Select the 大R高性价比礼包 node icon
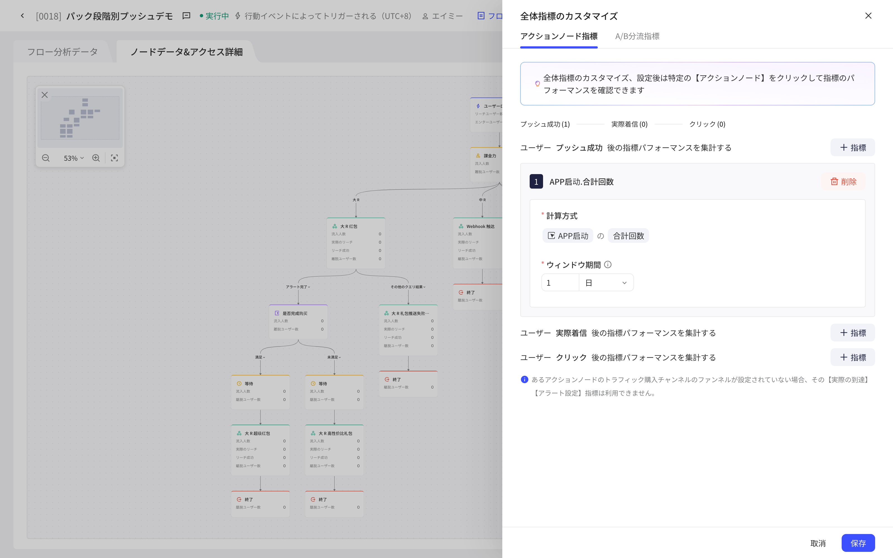Screen dimensions: 893x558 pyautogui.click(x=313, y=433)
